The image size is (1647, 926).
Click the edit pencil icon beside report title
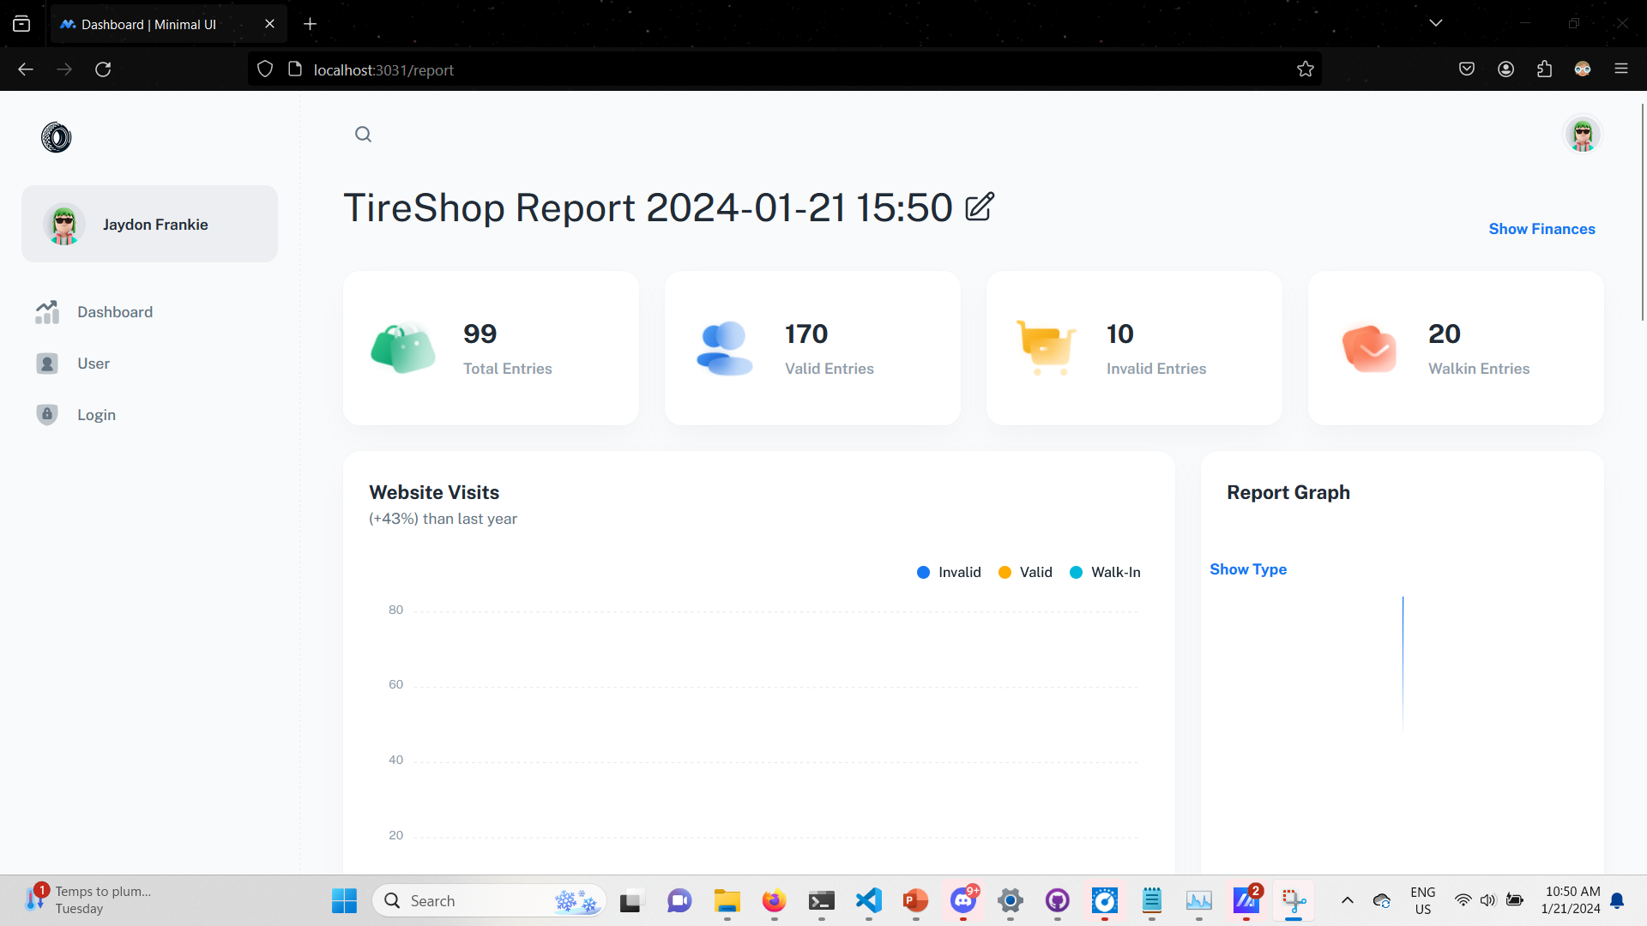click(979, 207)
